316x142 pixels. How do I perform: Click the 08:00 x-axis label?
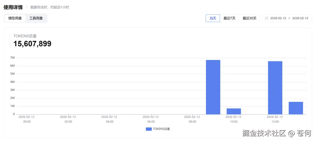pos(192,122)
